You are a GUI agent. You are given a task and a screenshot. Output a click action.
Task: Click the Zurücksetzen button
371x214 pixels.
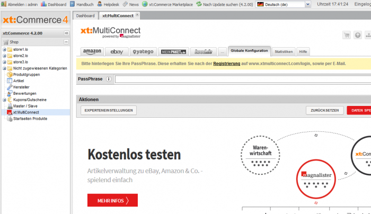[324, 110]
